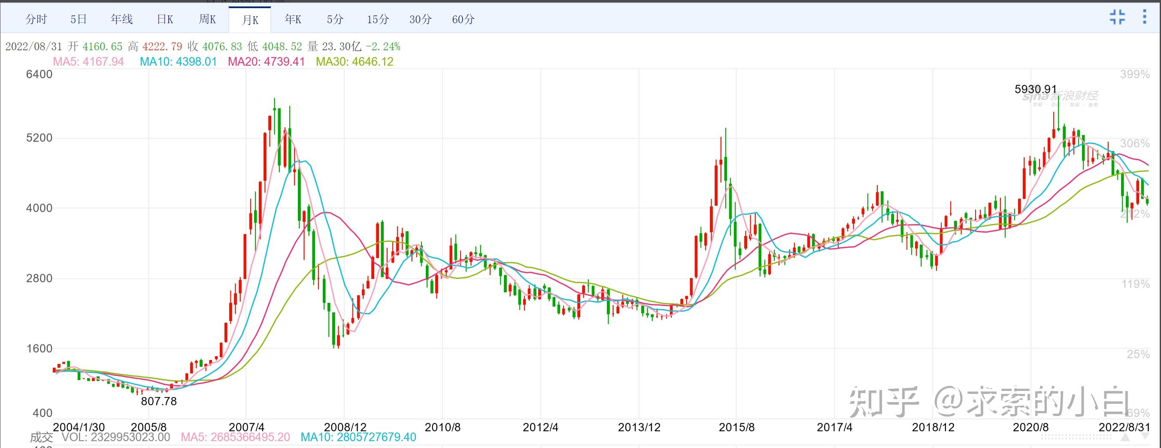This screenshot has height=448, width=1161.
Task: Switch to the 30分 interval tab
Action: coord(421,19)
